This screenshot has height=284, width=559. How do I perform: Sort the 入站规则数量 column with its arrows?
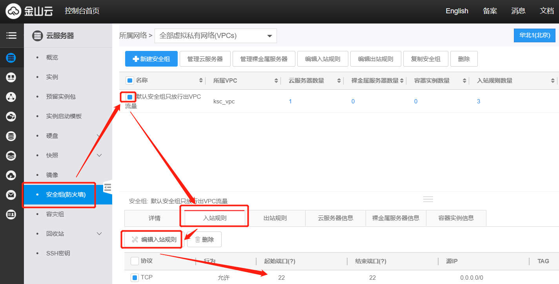[x=553, y=81]
